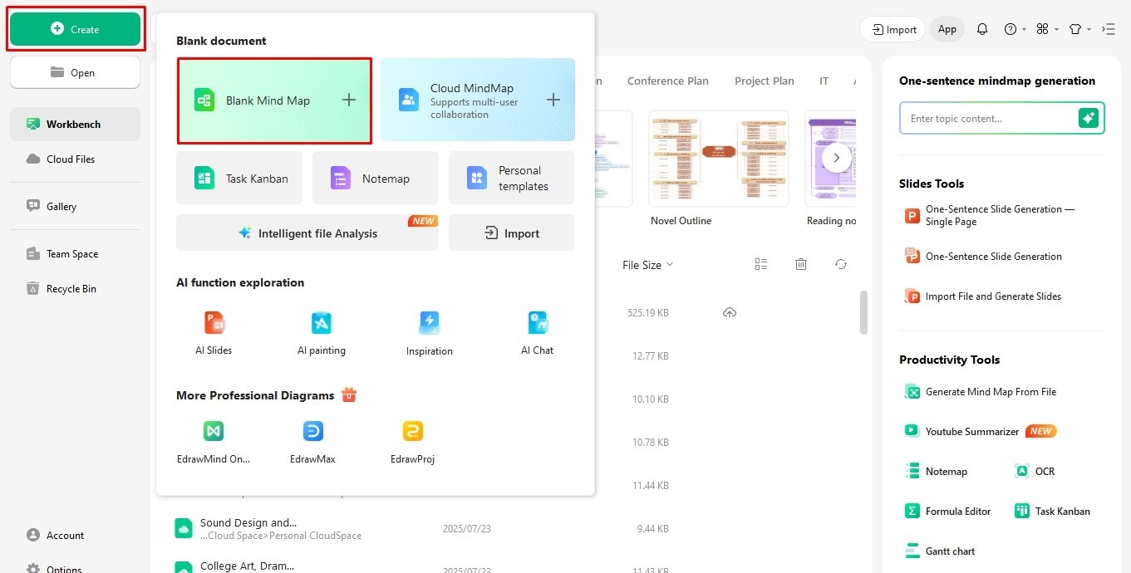Open the College Art, Dram... file
Image resolution: width=1131 pixels, height=573 pixels.
pos(249,566)
